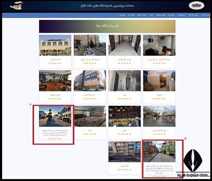
Task: Click the flag portrait logo in the header
Action: tap(17, 6)
